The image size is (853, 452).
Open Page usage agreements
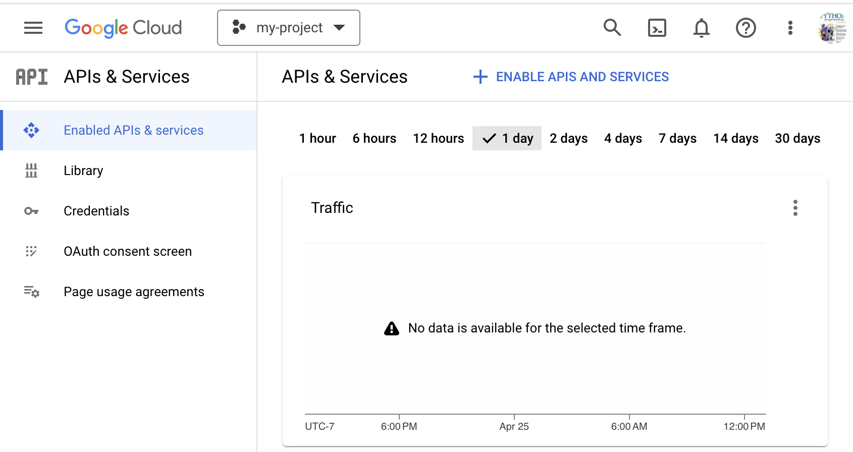click(128, 292)
